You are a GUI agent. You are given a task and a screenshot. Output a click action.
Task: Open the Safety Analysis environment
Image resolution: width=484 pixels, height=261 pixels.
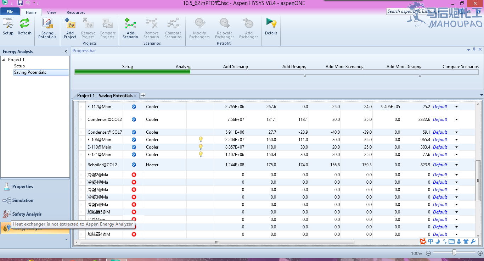35,214
